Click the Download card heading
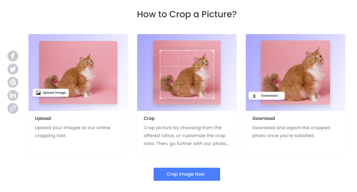The image size is (357, 192). coord(264,119)
